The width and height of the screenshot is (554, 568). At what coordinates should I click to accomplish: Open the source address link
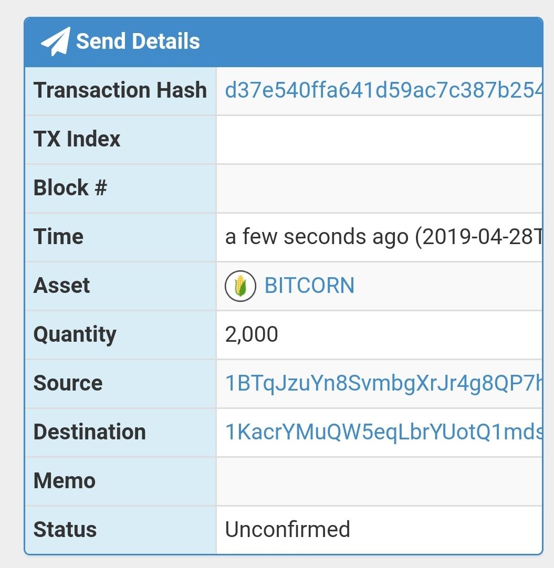pyautogui.click(x=383, y=383)
